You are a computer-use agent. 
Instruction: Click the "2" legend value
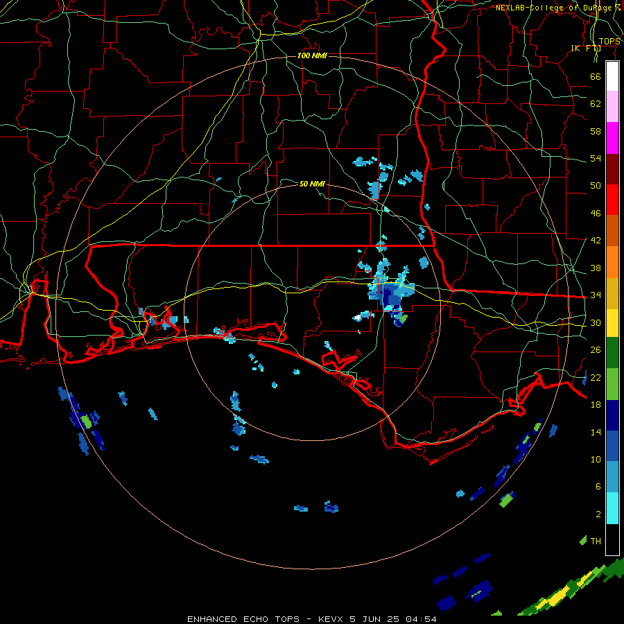[x=598, y=514]
